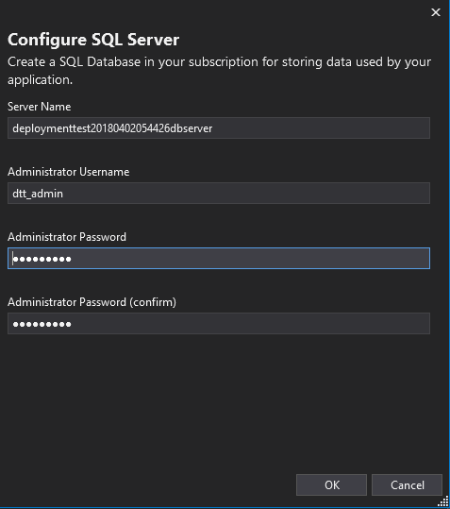Click the dialog resize grip icon
The height and width of the screenshot is (509, 450).
pos(443,501)
